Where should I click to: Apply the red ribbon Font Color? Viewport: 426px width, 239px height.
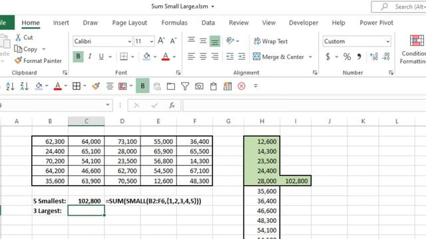tap(166, 56)
